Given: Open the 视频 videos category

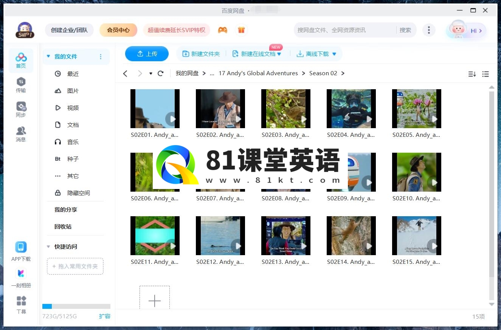Looking at the screenshot, I should [x=73, y=108].
